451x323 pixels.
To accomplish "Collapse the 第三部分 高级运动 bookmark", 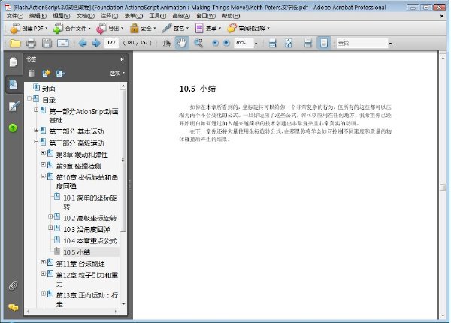I will click(x=36, y=141).
